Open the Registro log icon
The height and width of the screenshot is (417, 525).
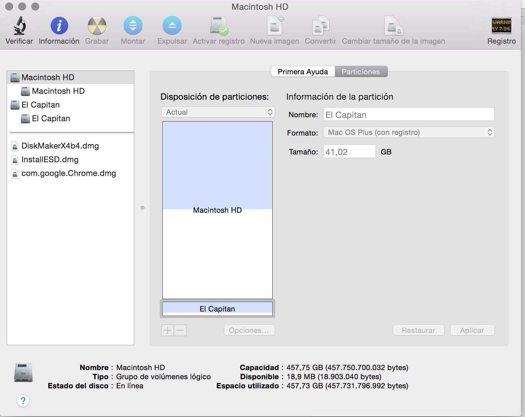point(501,26)
